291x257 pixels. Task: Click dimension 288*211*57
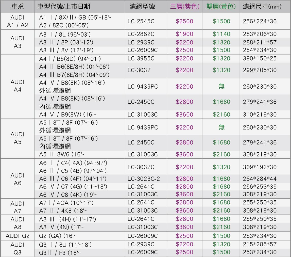point(260,42)
